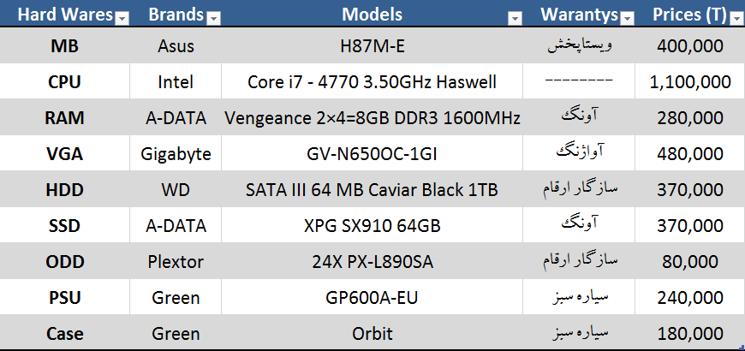Click the XPG SX910 64GB cell
Viewport: 745px width, 351px height.
coord(372,226)
